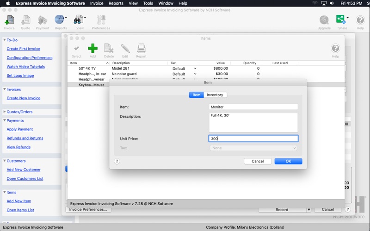Open Tax dropdown for 50" 4K TV row
This screenshot has width=370, height=231.
tap(195, 68)
